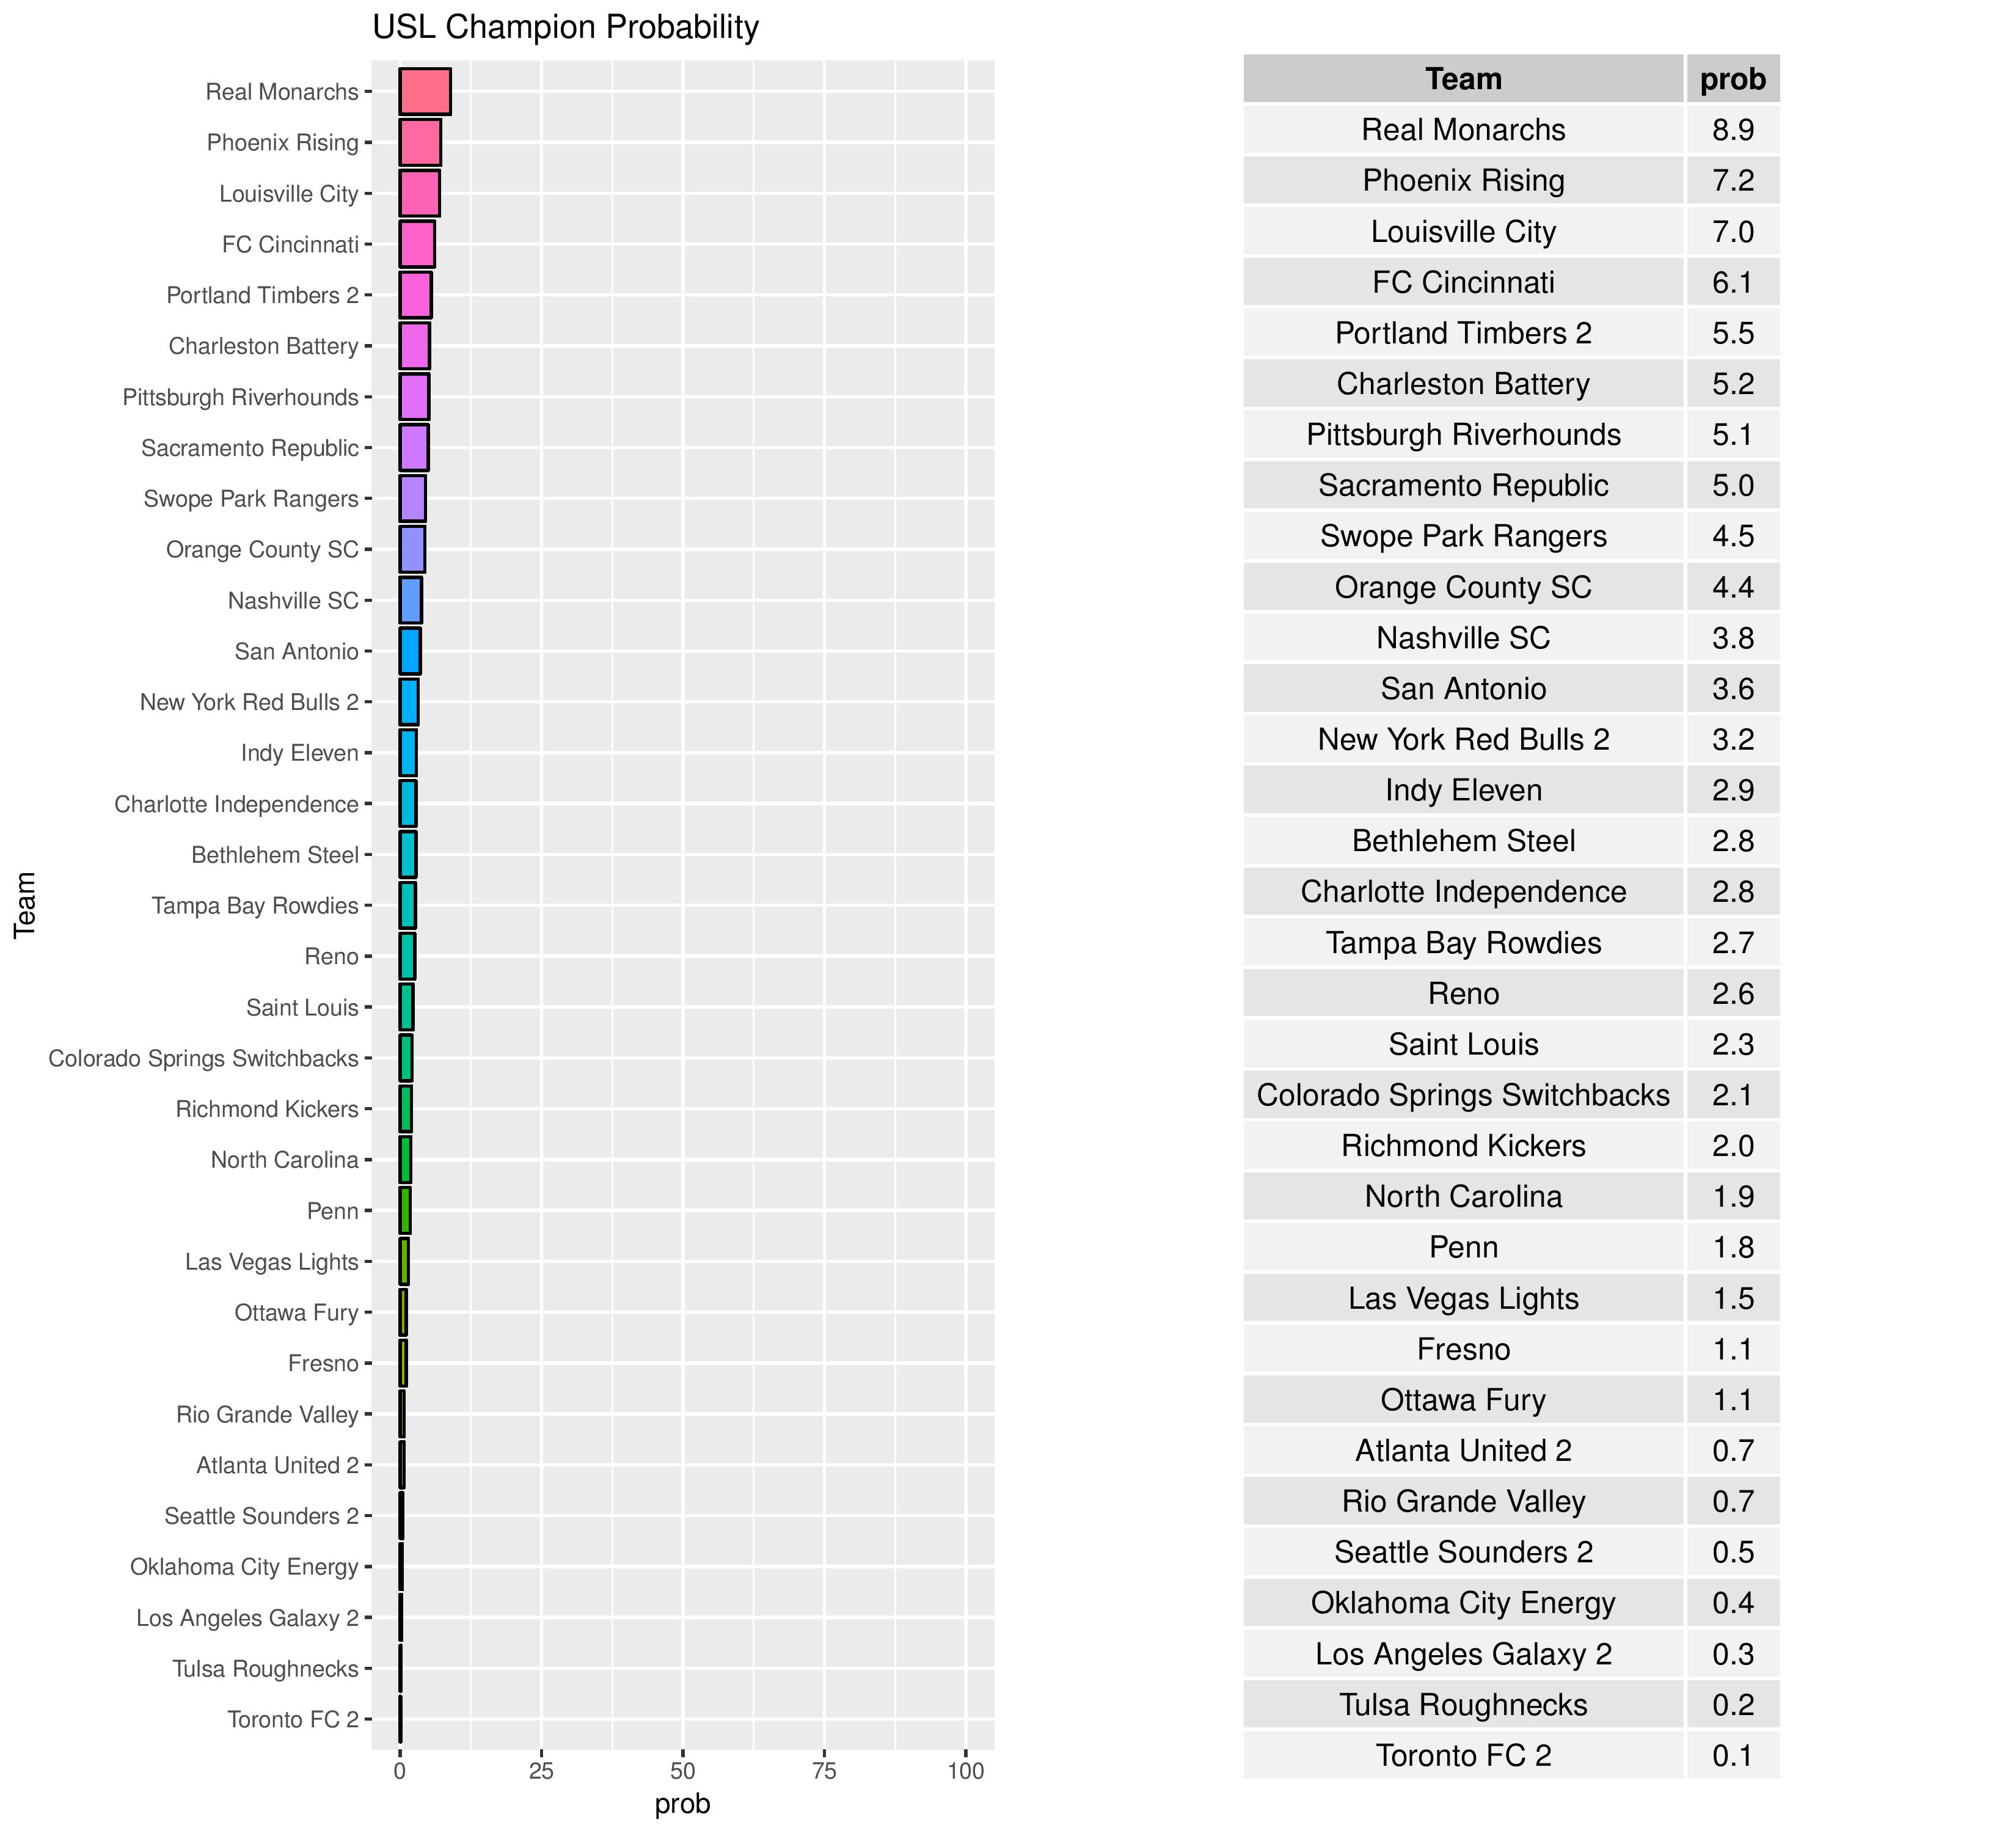Select the Louisville City bar
2016x1833 pixels.
pyautogui.click(x=419, y=194)
